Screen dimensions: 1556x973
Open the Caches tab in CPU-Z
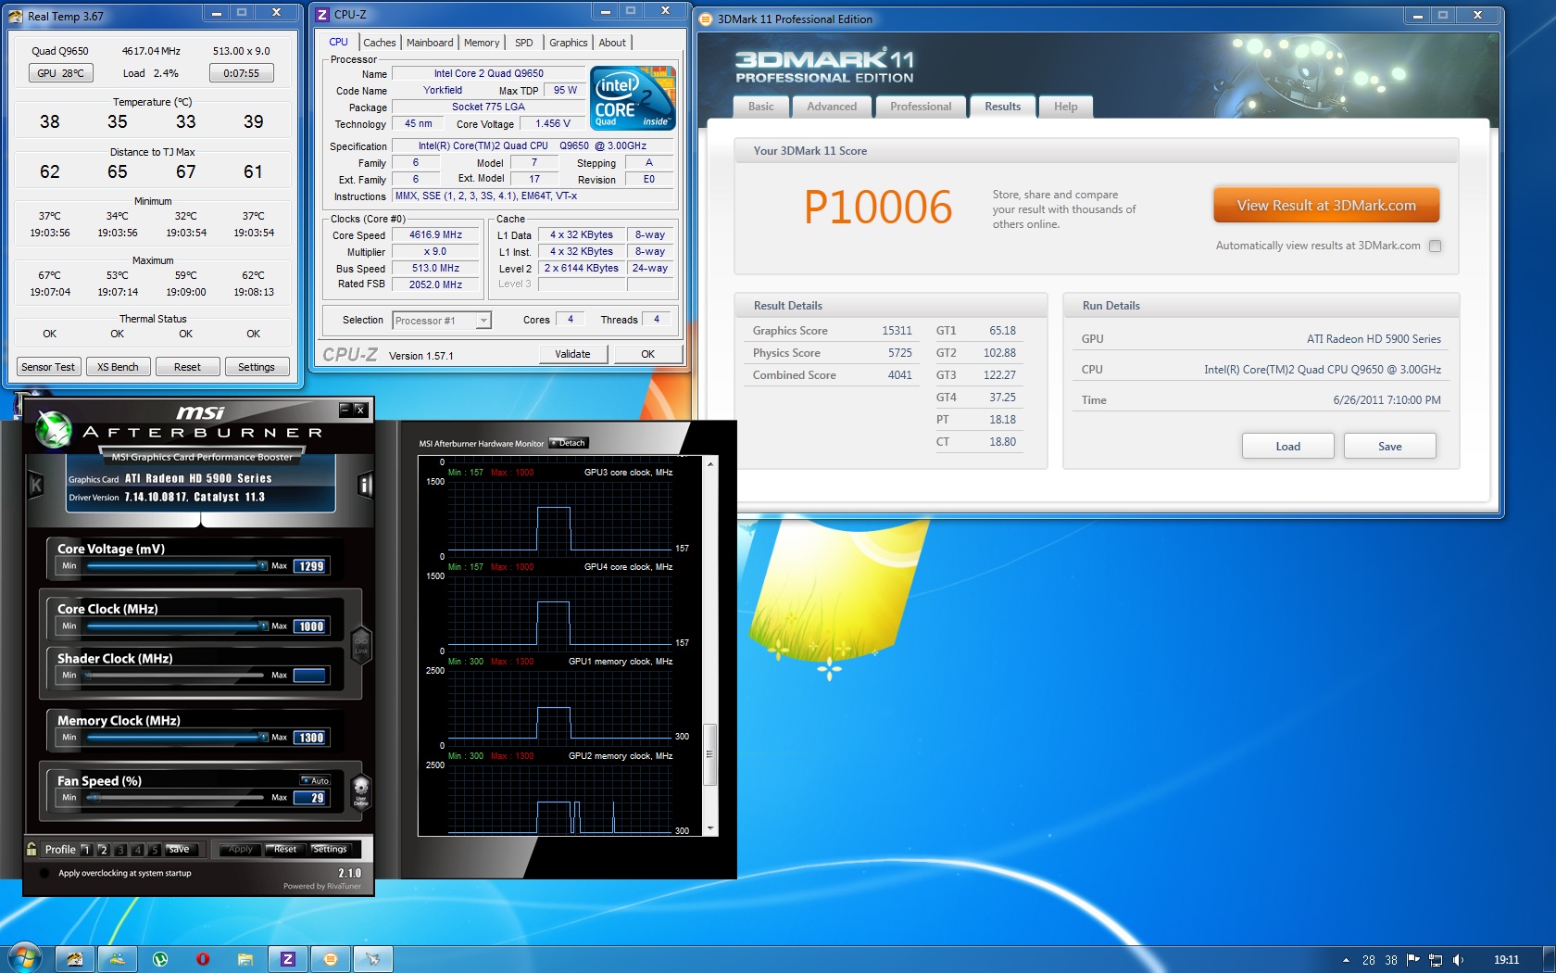pos(380,43)
